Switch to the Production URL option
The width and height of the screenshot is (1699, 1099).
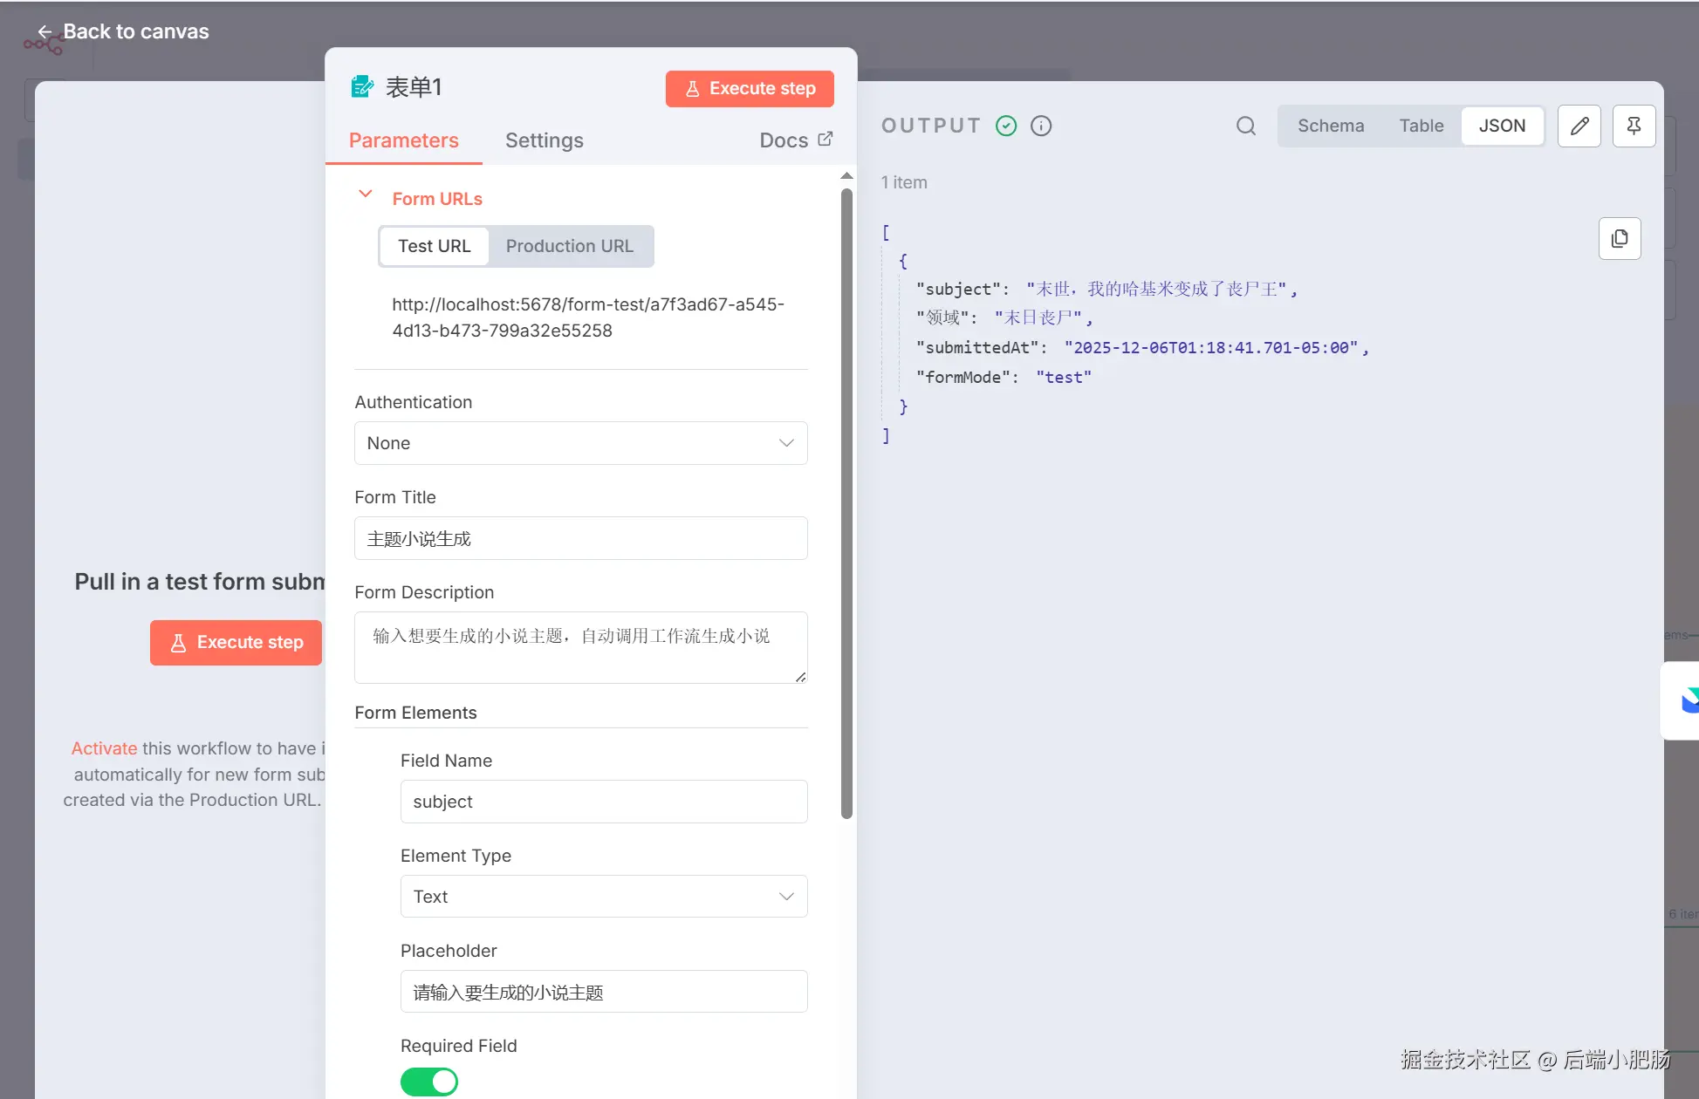pyautogui.click(x=569, y=246)
